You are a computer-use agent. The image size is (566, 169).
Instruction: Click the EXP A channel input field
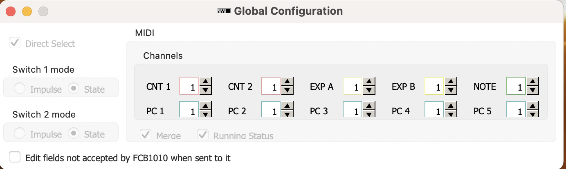click(352, 86)
